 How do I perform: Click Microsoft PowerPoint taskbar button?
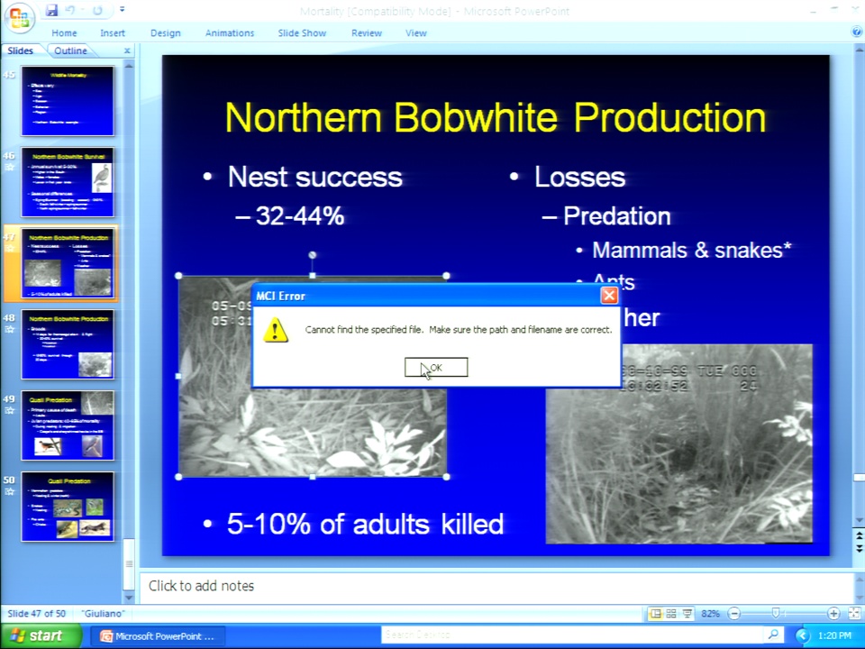pyautogui.click(x=157, y=636)
